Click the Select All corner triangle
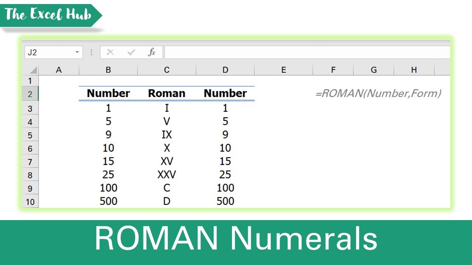472x265 pixels. [33, 70]
